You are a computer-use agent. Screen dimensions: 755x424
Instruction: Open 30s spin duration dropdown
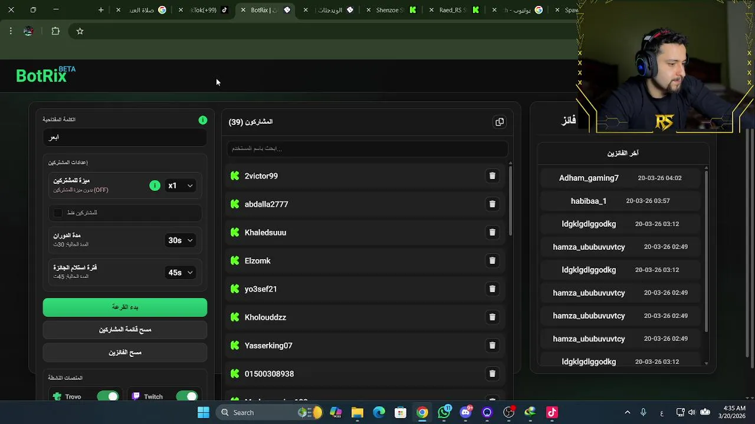[x=180, y=240]
